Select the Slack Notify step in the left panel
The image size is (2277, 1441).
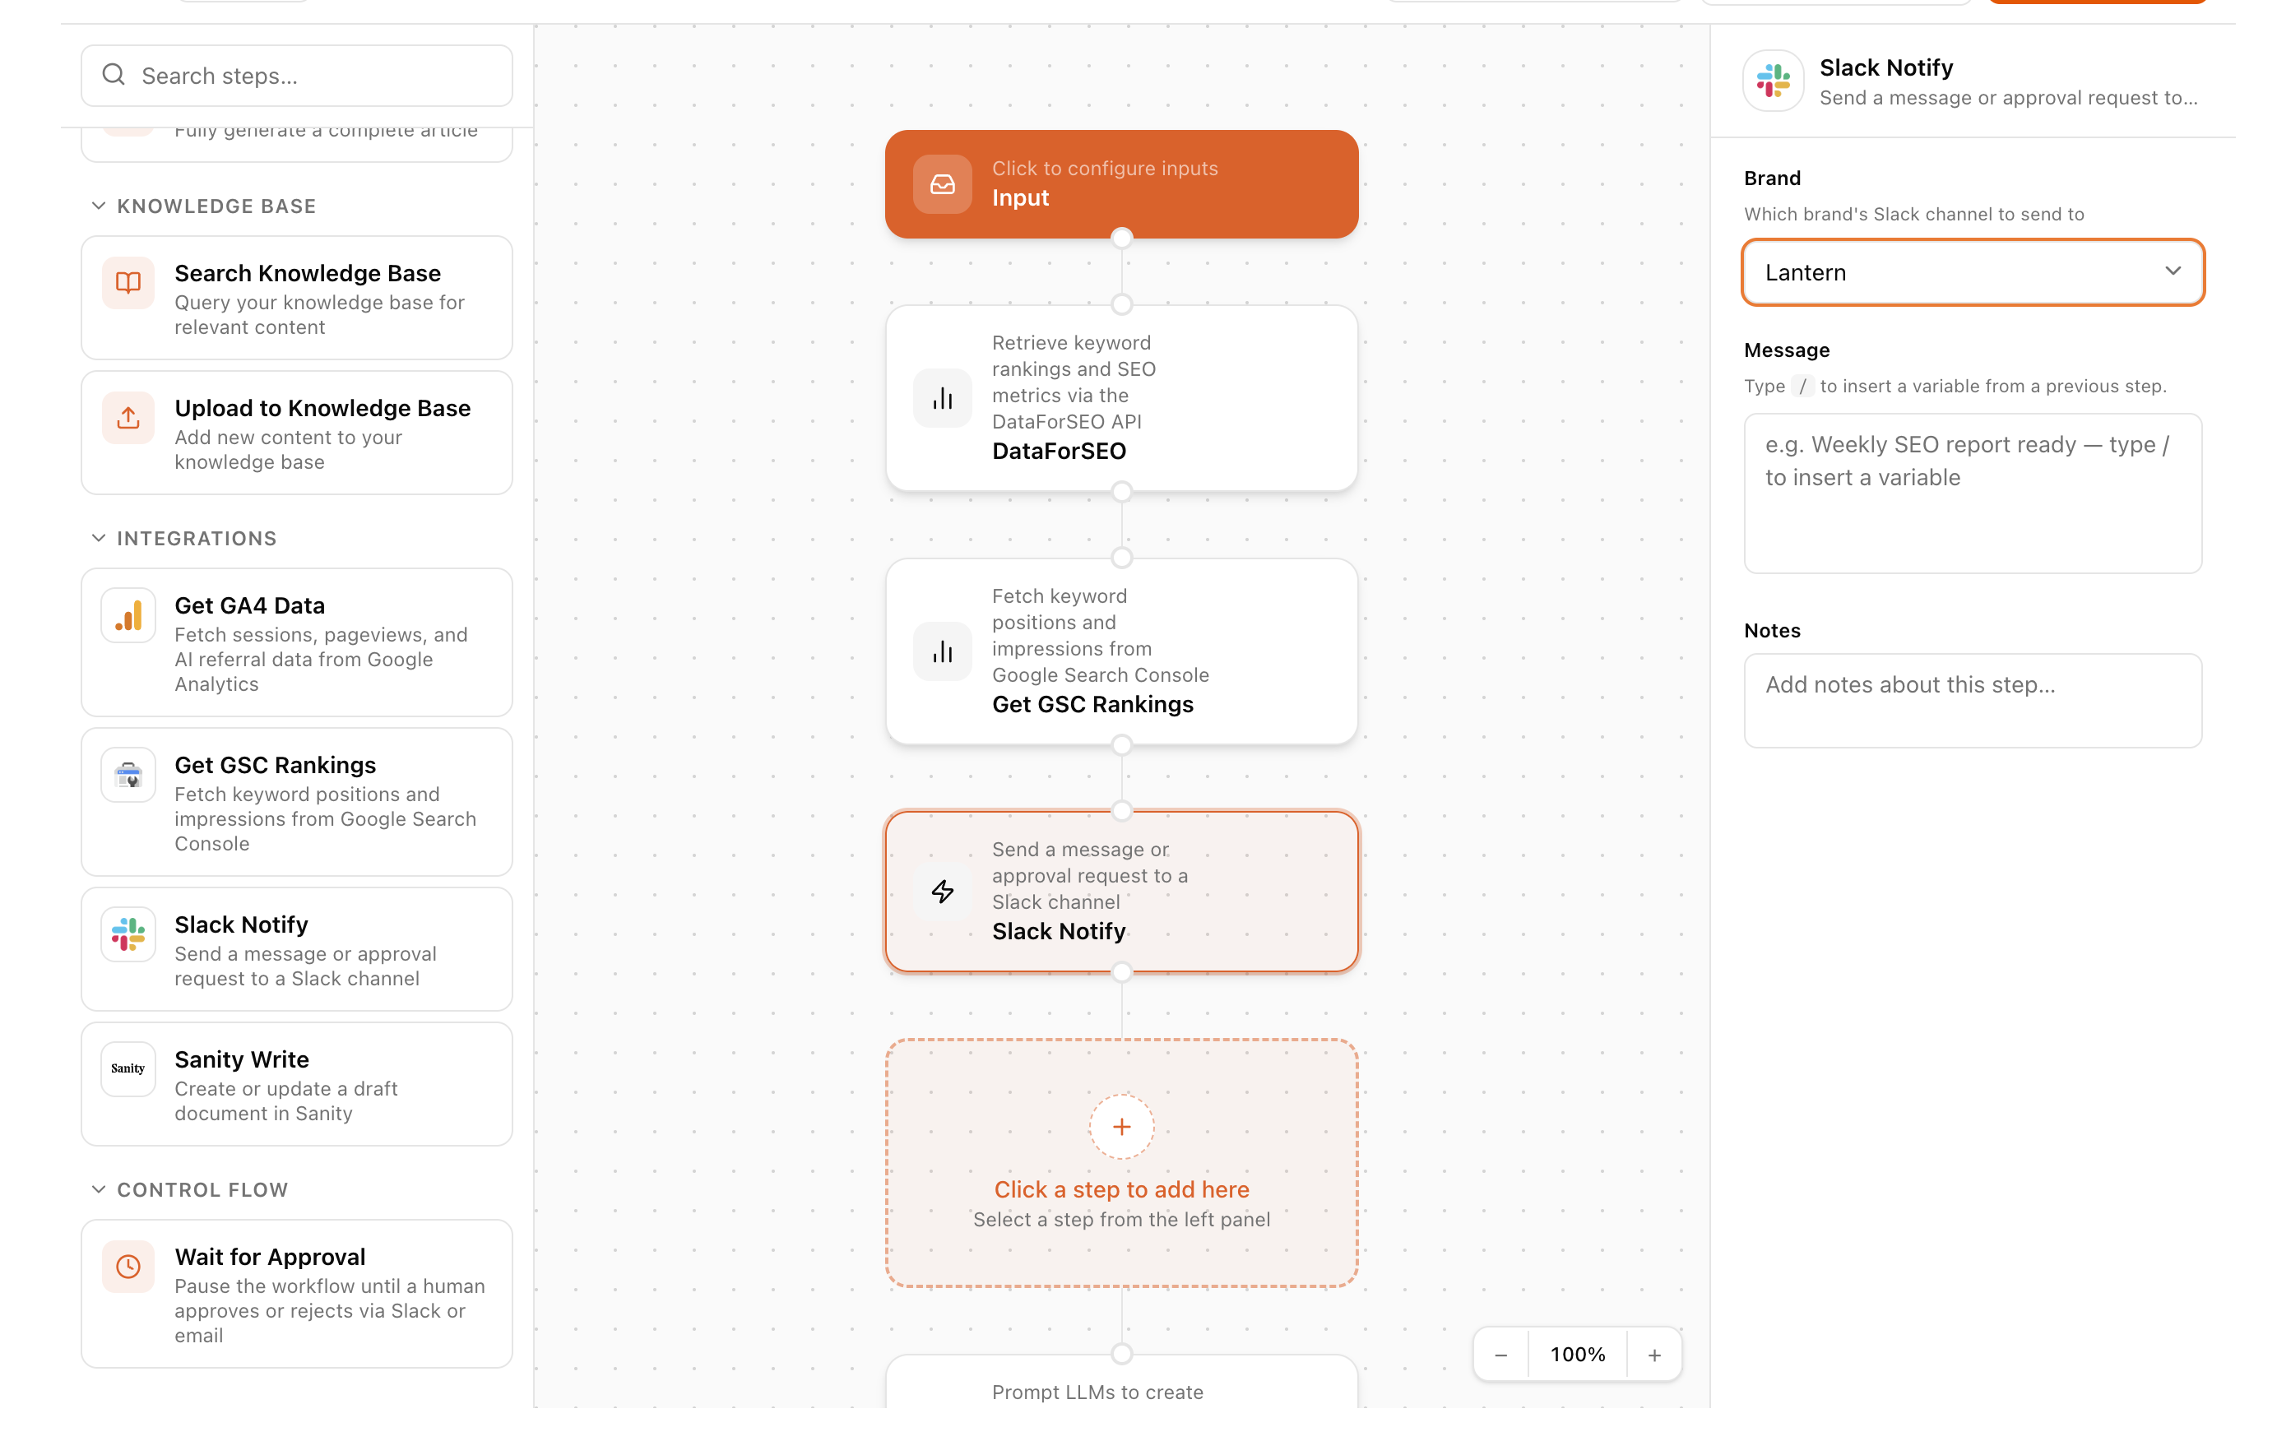click(296, 949)
